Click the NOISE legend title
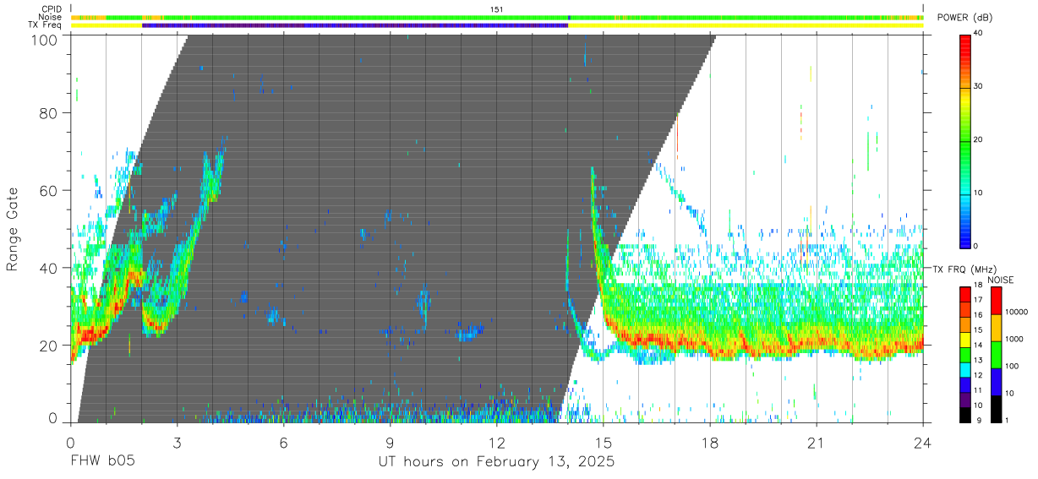 point(1002,280)
